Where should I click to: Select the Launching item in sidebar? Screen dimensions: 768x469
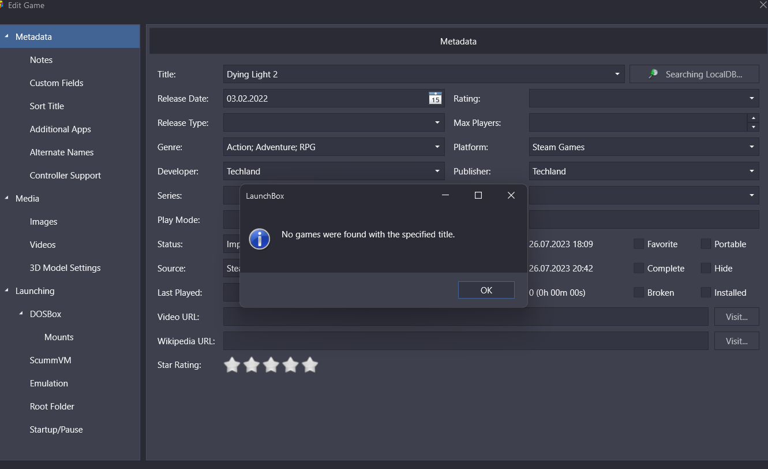pyautogui.click(x=35, y=291)
